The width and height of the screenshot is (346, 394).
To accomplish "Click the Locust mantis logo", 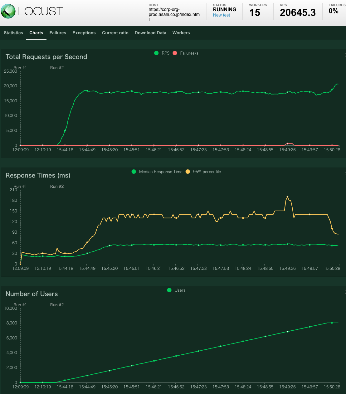I will click(x=8, y=11).
